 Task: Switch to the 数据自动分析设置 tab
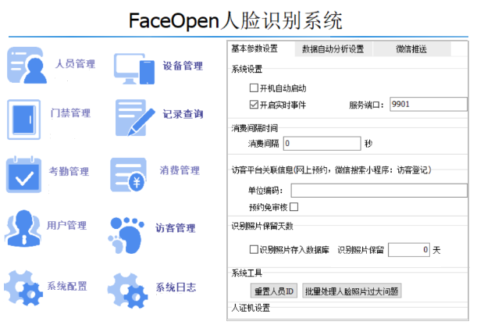pos(333,49)
